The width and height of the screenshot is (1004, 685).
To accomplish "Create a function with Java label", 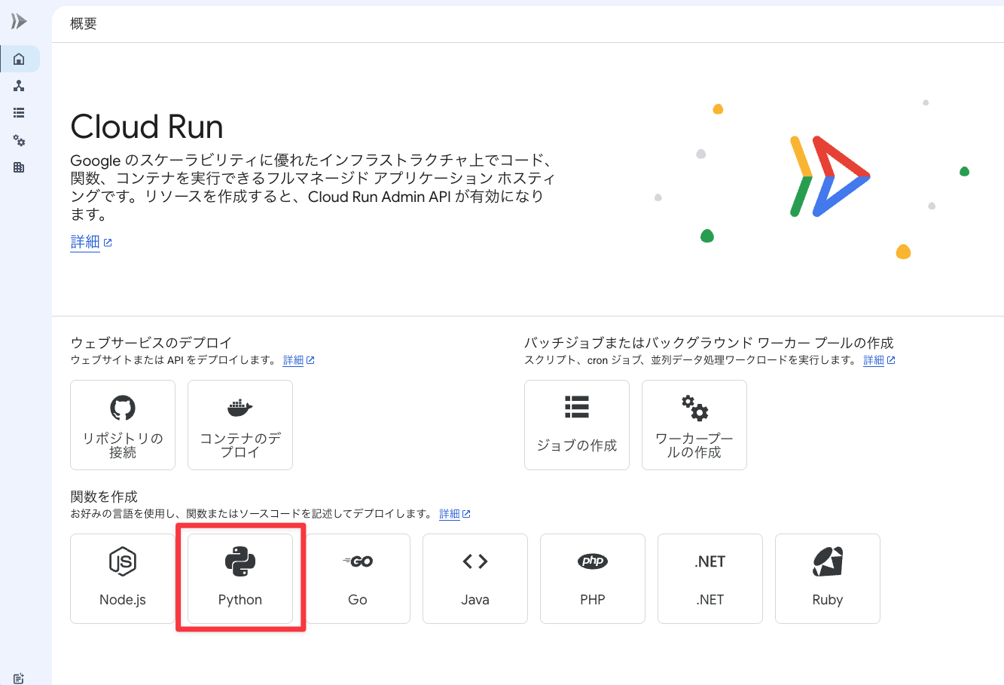I will pos(475,600).
